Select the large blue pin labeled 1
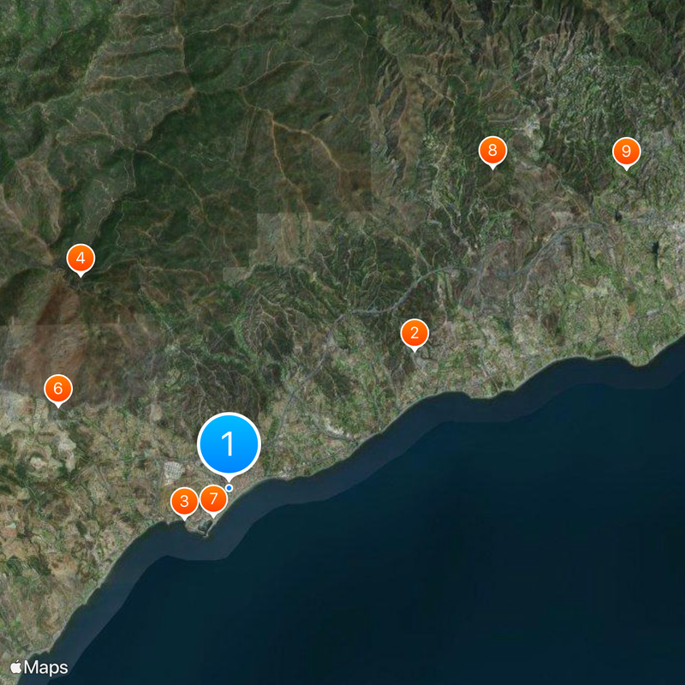The width and height of the screenshot is (685, 685). [x=228, y=444]
